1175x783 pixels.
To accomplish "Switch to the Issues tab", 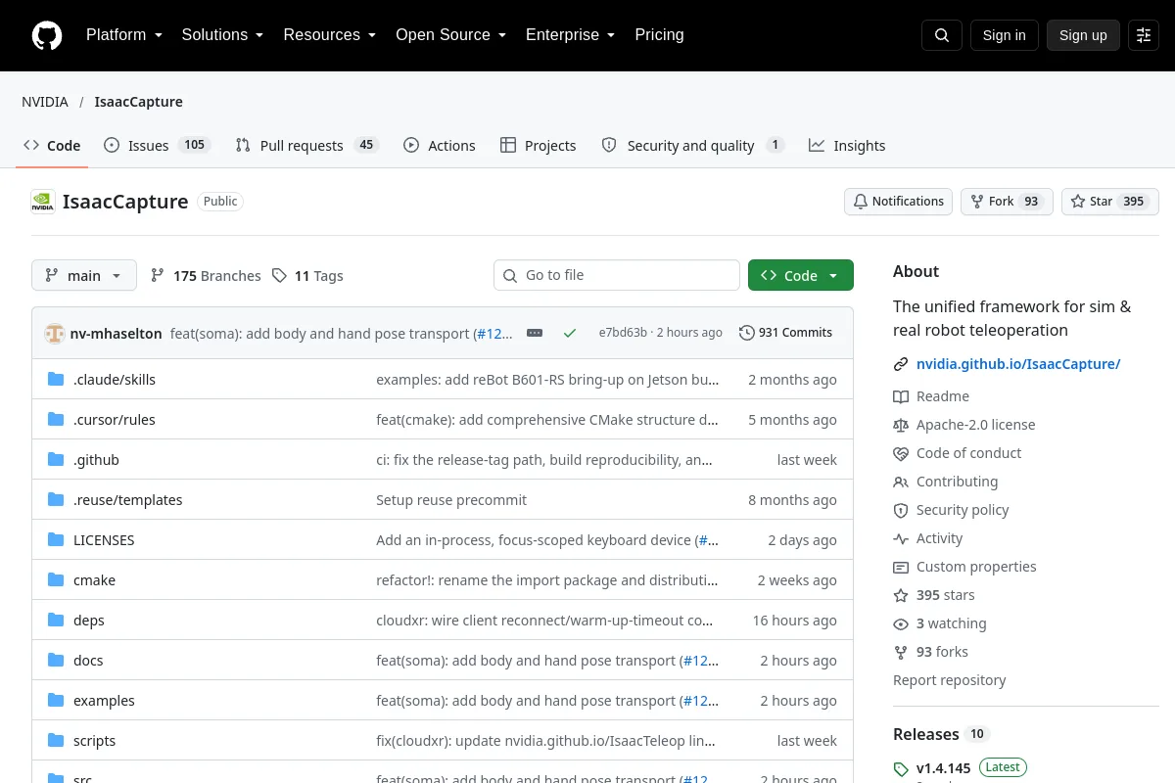I will point(158,146).
